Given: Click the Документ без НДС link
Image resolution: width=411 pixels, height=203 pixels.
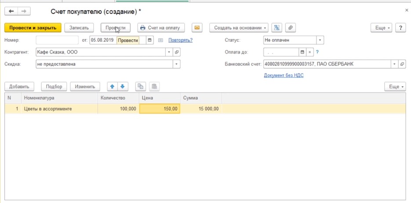Looking at the screenshot, I should coord(284,75).
